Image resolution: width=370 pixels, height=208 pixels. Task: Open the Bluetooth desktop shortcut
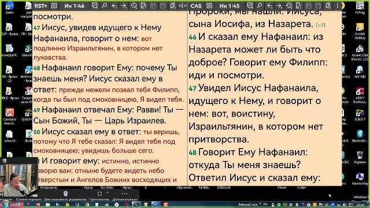point(360,136)
